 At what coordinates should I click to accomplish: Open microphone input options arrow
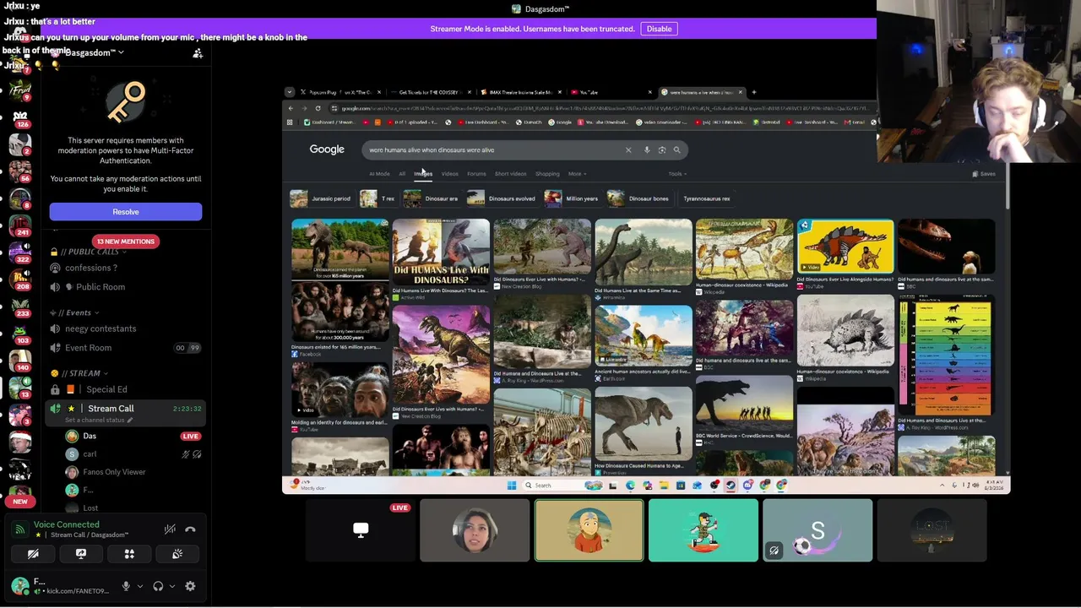[139, 586]
